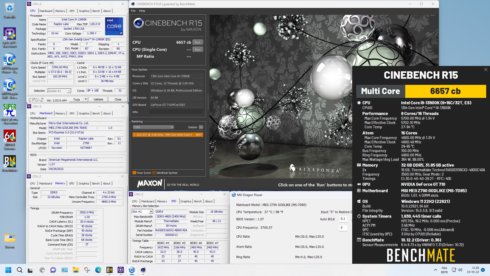
Task: Click the DRAM Frequency 3500.0 MHz value
Action: point(87,212)
